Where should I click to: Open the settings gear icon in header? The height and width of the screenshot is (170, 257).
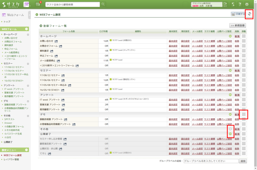[x=247, y=4]
